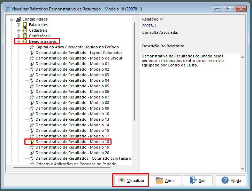Click report icon beside Modelo 10
Screen dimensions: 252x191
(x=32, y=114)
